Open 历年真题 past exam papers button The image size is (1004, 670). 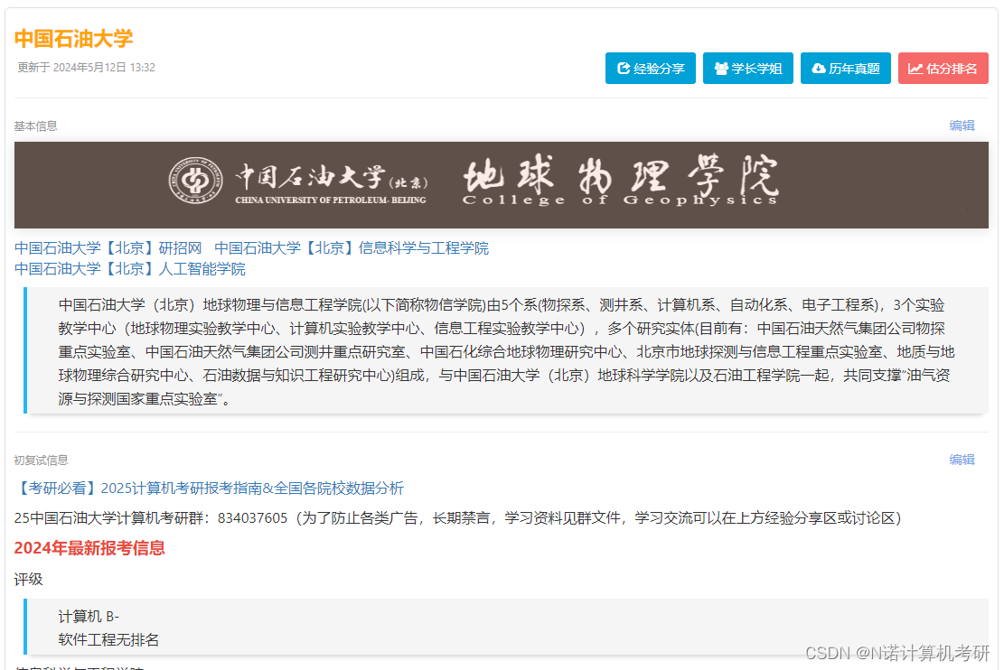pos(845,69)
